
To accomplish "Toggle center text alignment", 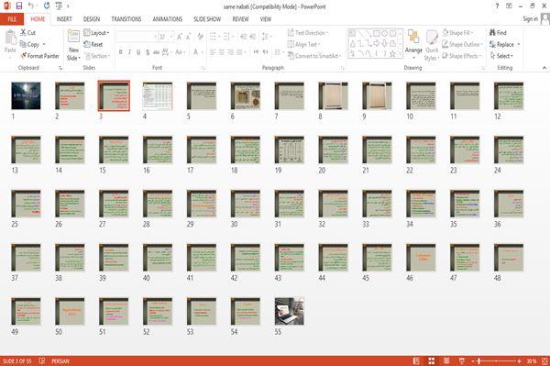I will tap(221, 52).
